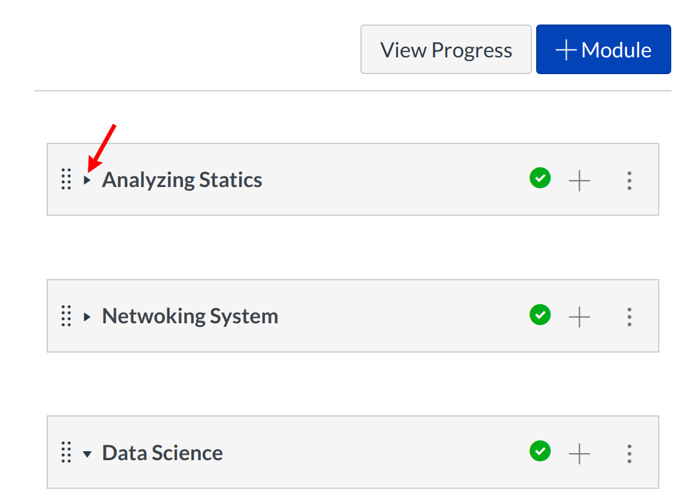Viewport: 685px width, 502px height.
Task: Click the drag handle beside Netwoking System
Action: coord(66,316)
